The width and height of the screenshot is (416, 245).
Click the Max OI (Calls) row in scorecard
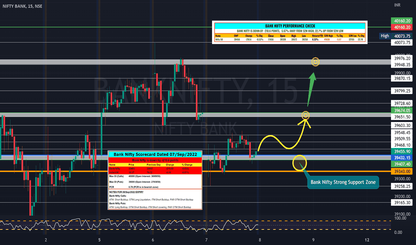point(155,176)
